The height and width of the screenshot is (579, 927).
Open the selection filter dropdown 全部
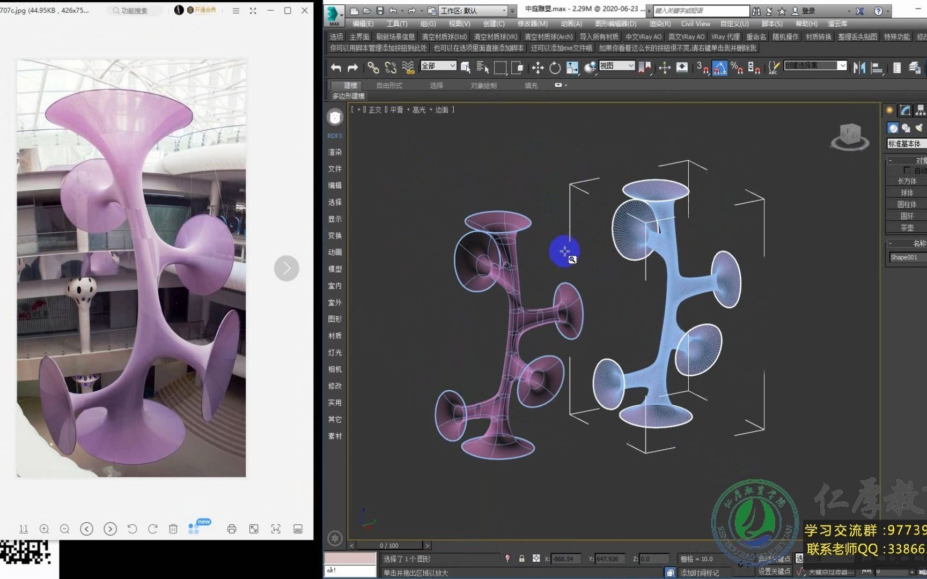point(438,65)
